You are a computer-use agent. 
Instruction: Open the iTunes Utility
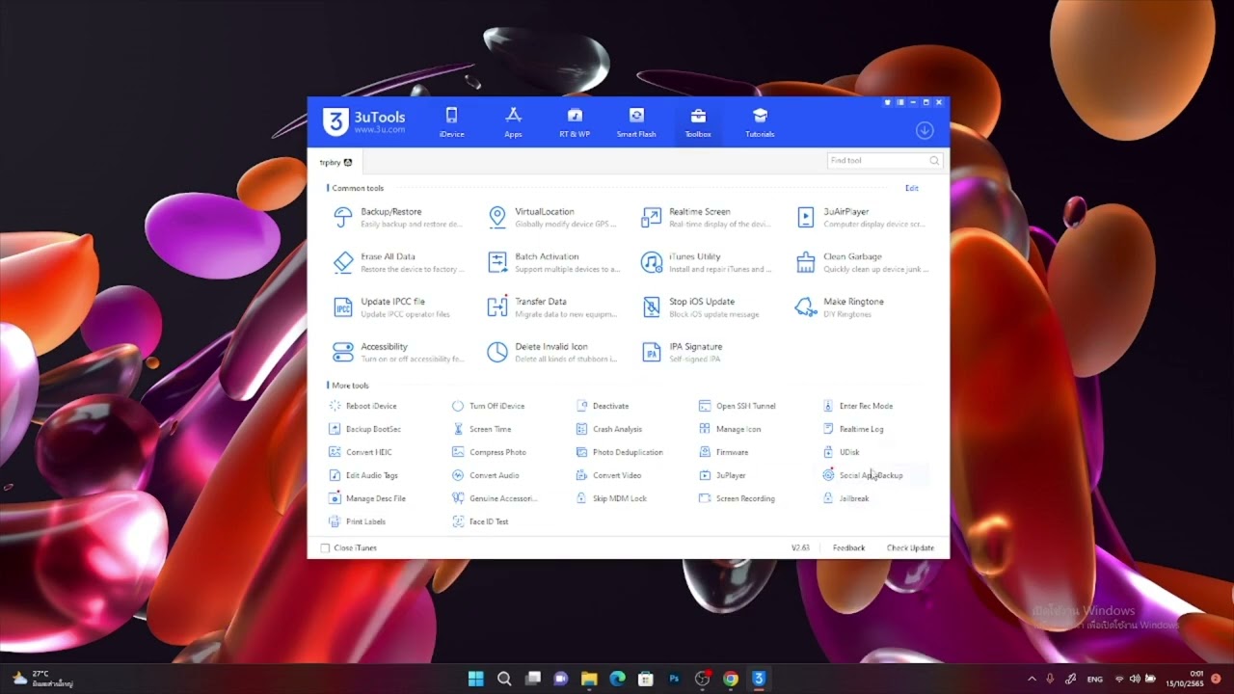click(x=707, y=262)
